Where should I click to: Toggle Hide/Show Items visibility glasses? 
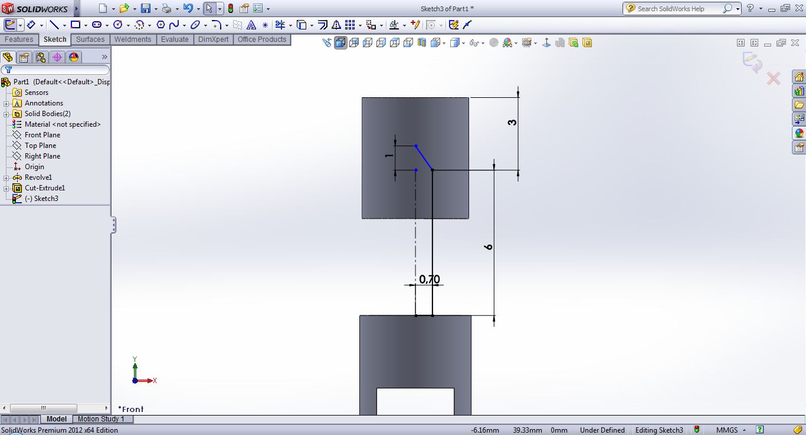click(473, 42)
